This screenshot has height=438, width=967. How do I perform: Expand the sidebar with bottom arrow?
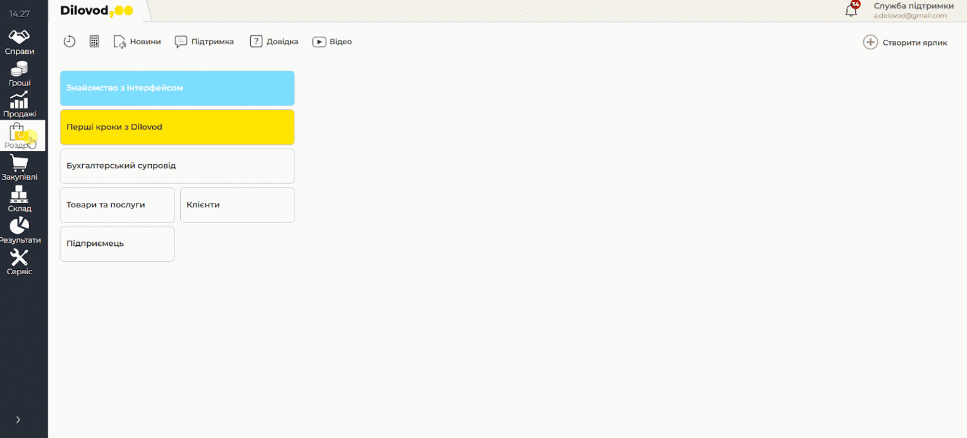point(18,420)
